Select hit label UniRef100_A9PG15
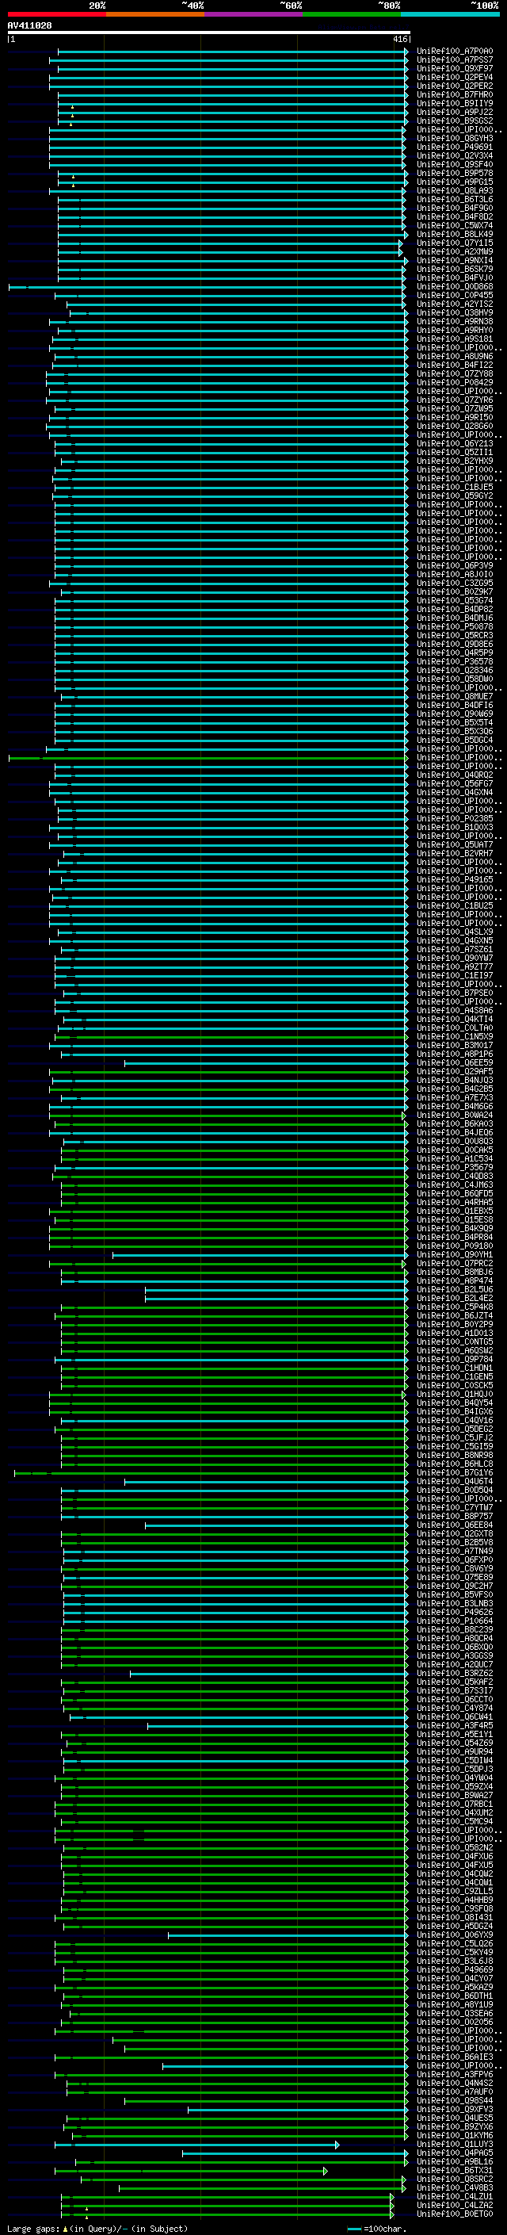This screenshot has height=2235, width=507. (454, 182)
